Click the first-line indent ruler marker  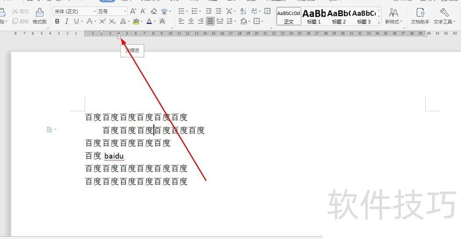101,32
